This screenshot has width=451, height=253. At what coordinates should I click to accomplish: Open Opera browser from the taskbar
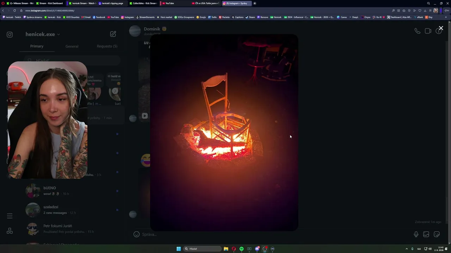[x=234, y=249]
